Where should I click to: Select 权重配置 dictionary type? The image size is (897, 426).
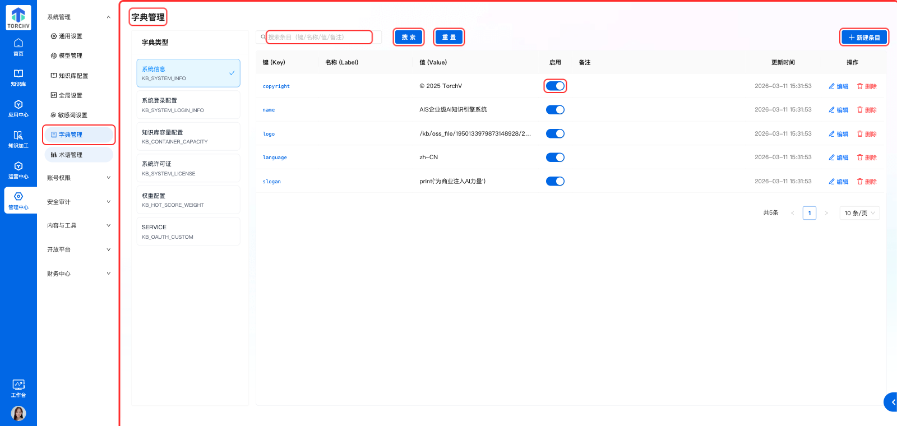coord(188,200)
